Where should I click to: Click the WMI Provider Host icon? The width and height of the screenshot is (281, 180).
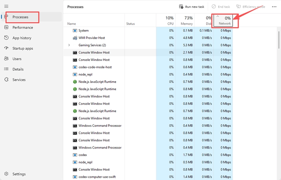(x=75, y=38)
